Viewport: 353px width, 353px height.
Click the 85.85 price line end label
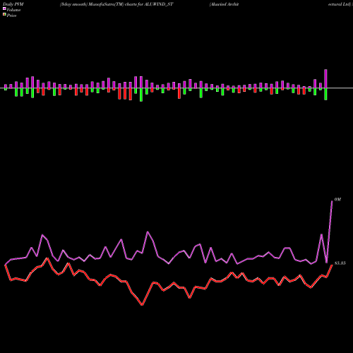[340, 263]
